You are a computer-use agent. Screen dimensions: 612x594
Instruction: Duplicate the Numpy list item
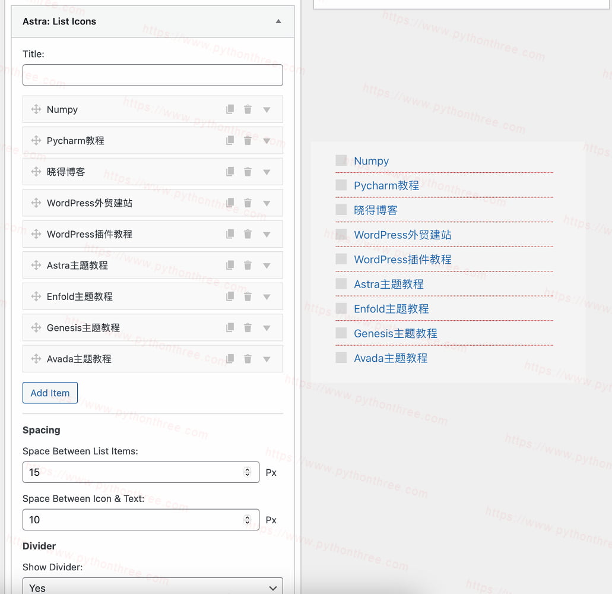[x=230, y=109]
